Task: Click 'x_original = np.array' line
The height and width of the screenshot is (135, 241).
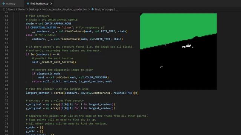Action: click(x=70, y=104)
